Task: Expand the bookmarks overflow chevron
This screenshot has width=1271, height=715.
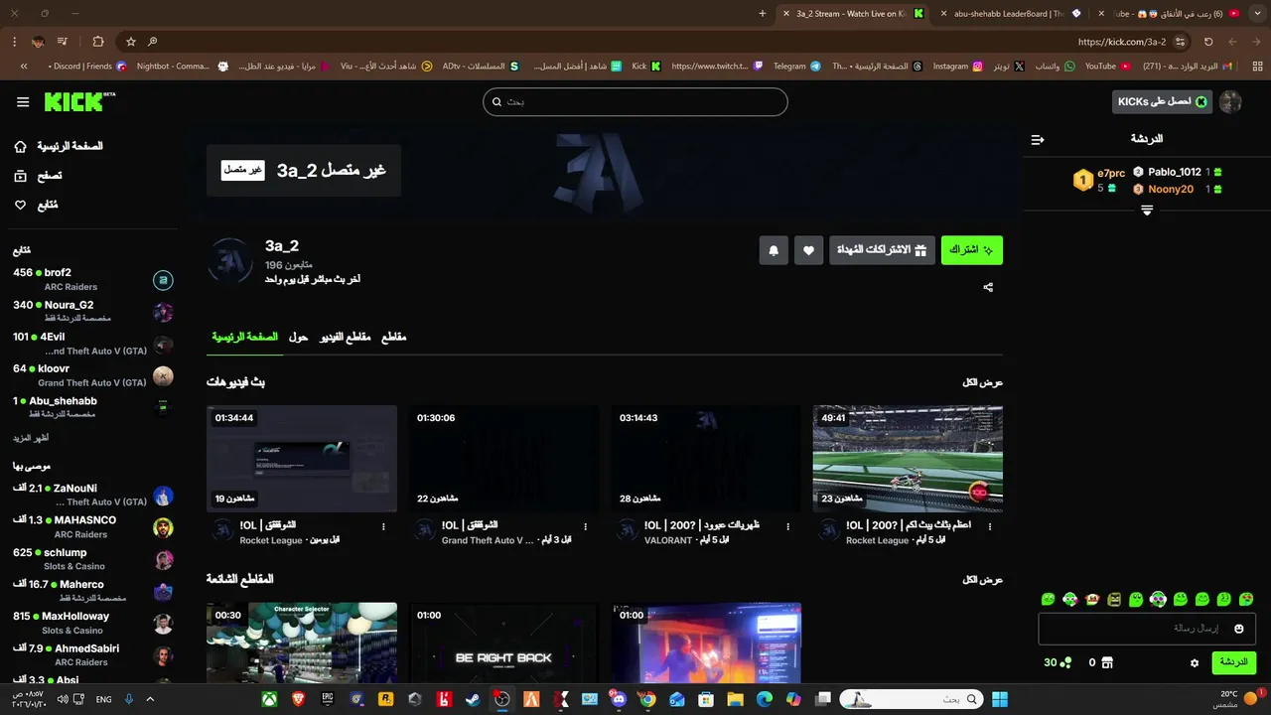Action: [24, 67]
